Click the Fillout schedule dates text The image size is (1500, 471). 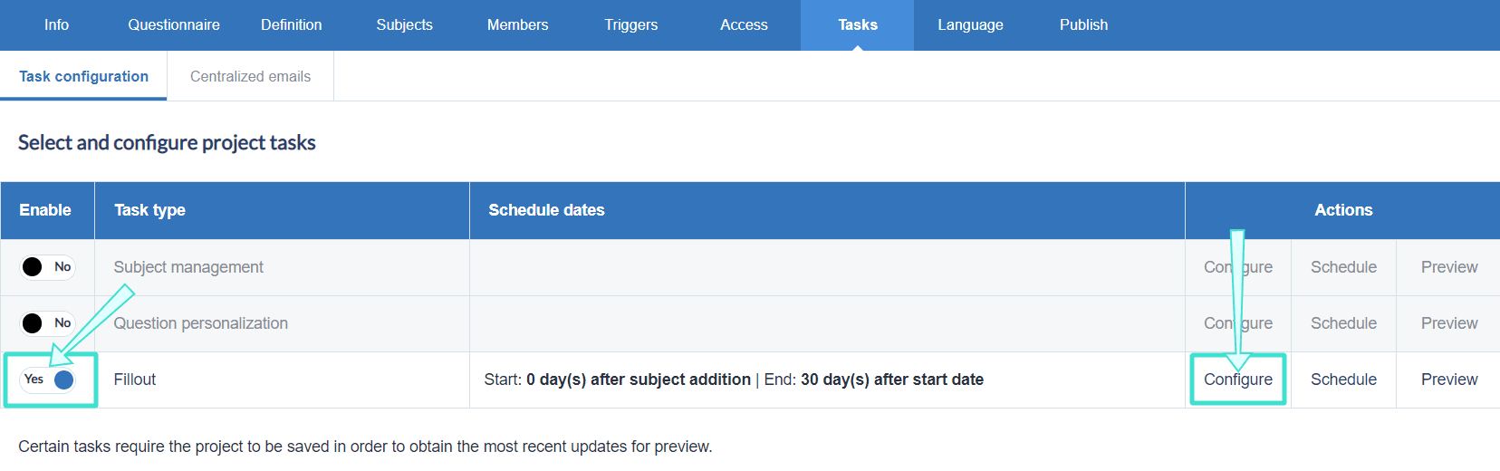[734, 380]
